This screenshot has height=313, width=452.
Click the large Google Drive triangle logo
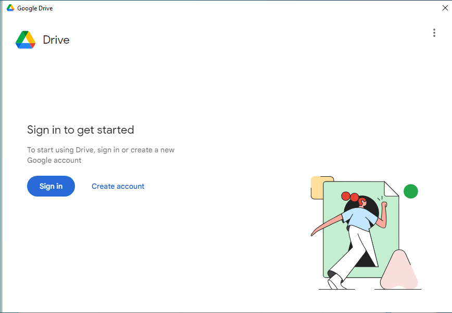pyautogui.click(x=26, y=40)
